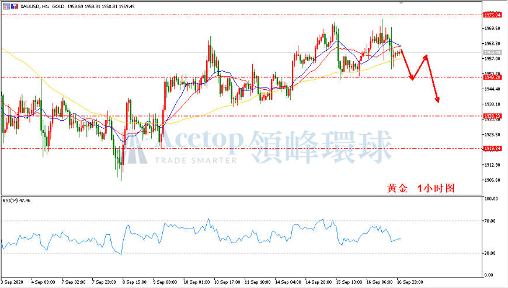Click the 100.00 value on RSI scale

pyautogui.click(x=490, y=199)
